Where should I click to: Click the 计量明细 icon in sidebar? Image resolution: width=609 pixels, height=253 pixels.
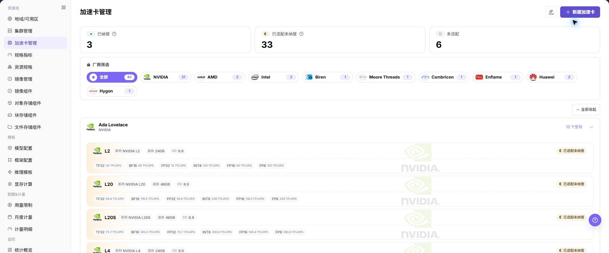coord(10,229)
